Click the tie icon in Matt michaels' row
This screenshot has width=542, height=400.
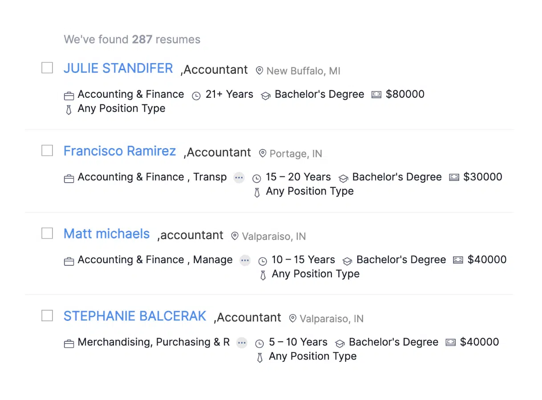coord(263,275)
